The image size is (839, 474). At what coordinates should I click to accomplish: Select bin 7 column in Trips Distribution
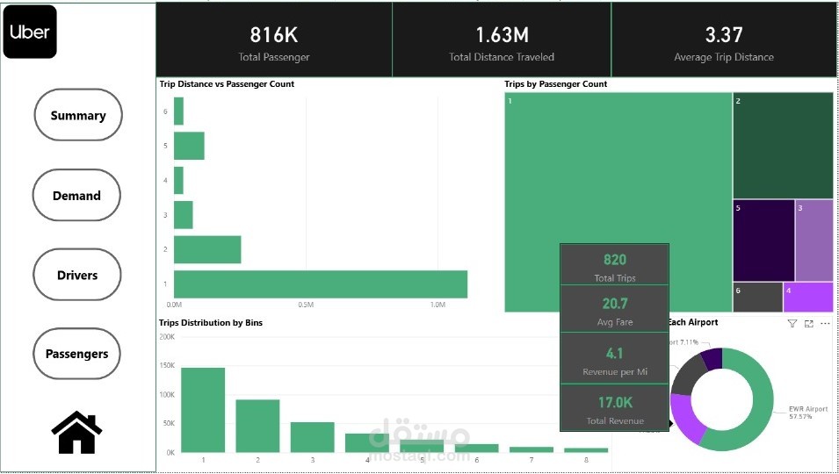point(532,449)
